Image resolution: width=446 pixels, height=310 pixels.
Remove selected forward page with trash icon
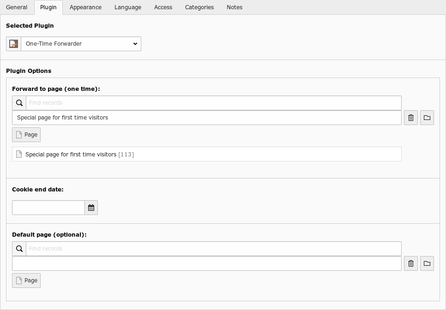(411, 118)
